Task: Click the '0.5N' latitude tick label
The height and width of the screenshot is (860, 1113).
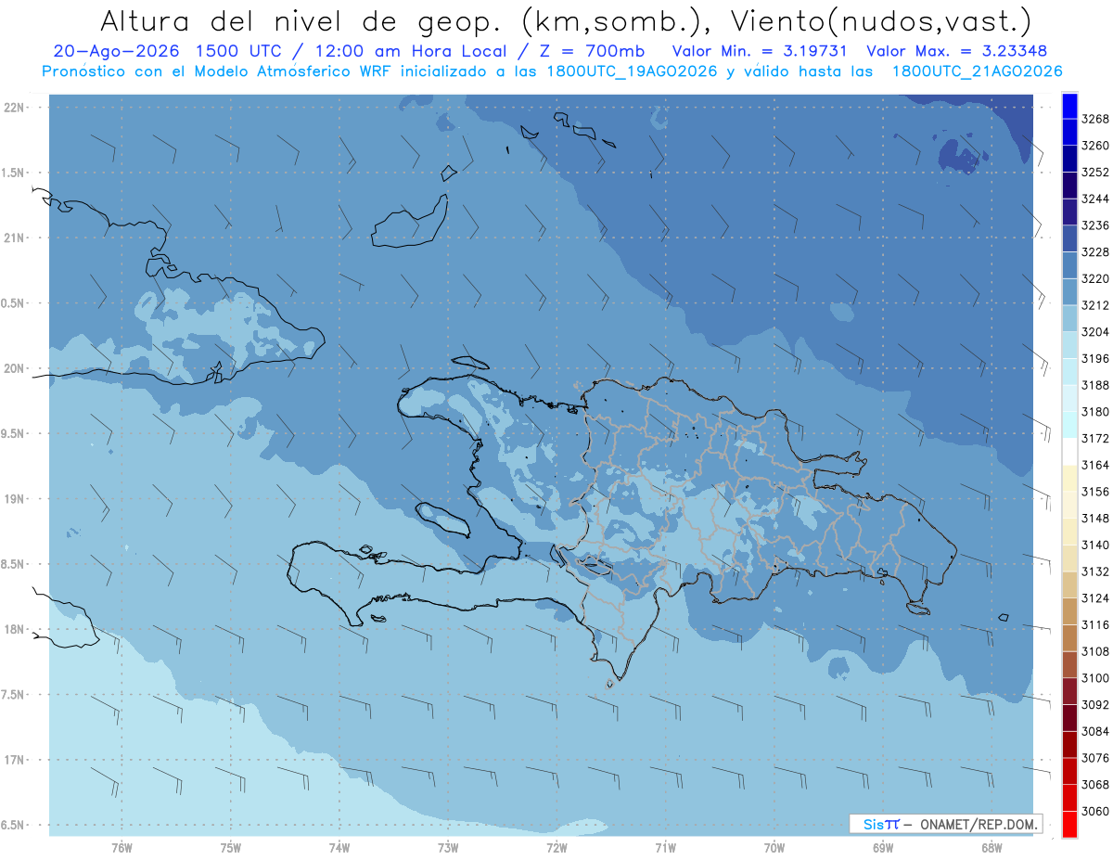Action: coord(13,303)
